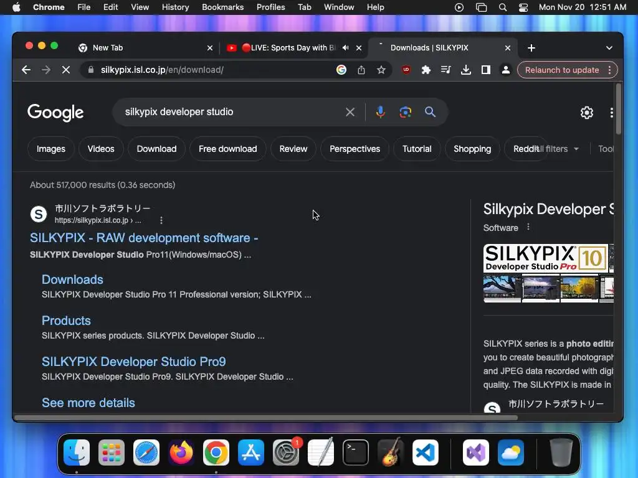Click See more details link

tap(88, 403)
